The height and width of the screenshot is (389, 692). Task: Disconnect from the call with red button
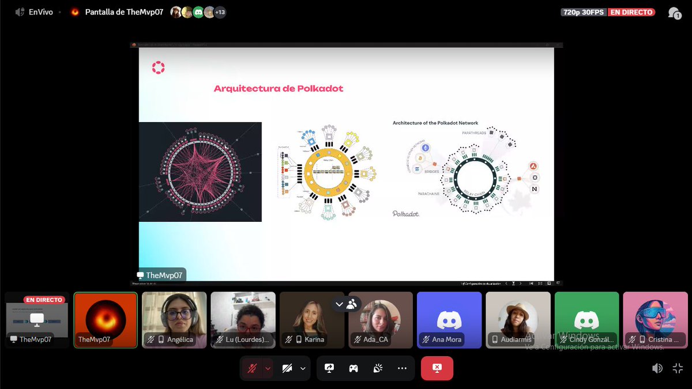click(x=437, y=368)
